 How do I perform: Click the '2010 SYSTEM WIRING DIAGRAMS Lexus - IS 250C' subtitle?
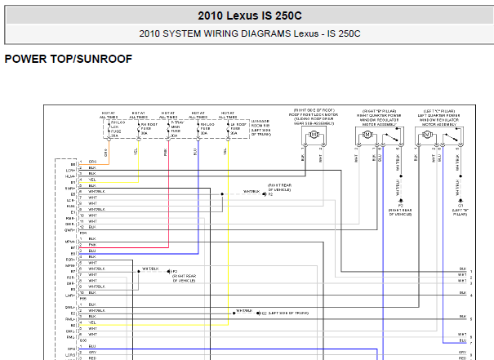pyautogui.click(x=250, y=33)
